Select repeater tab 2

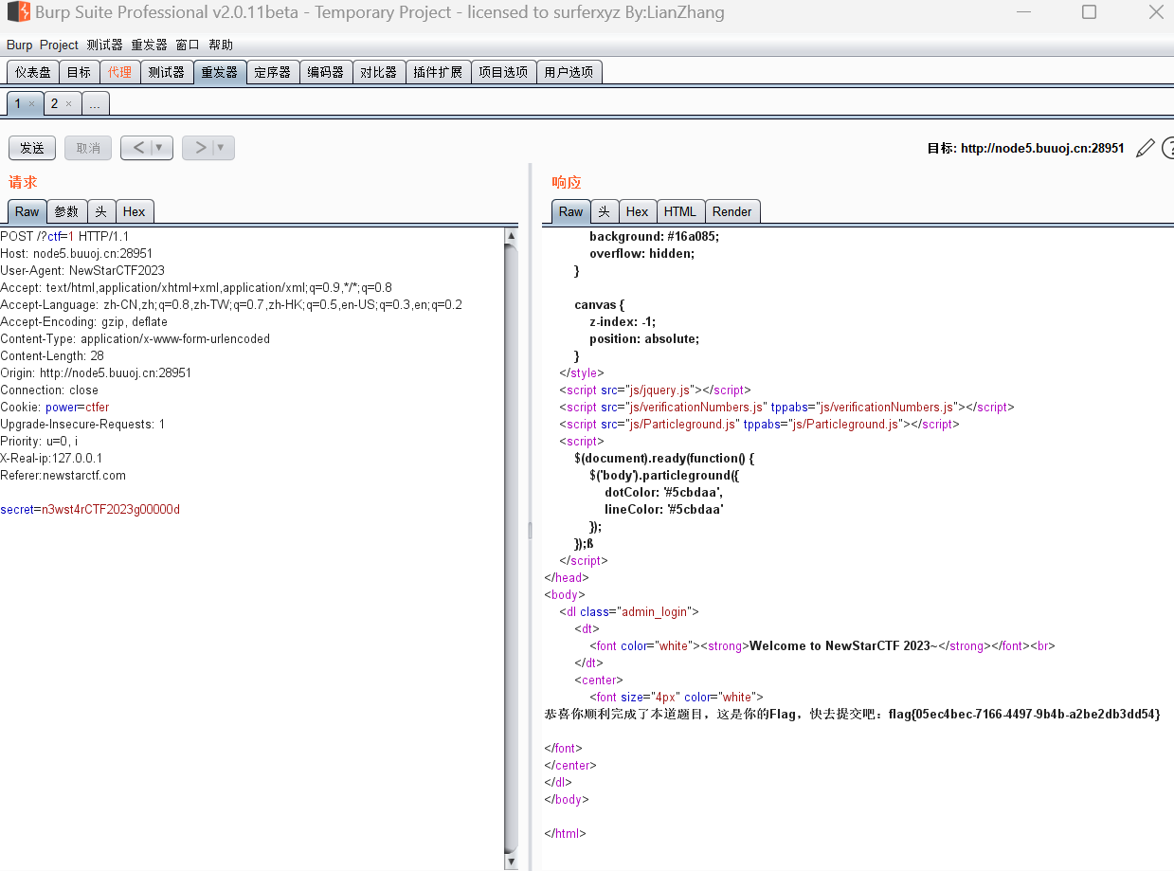[54, 103]
